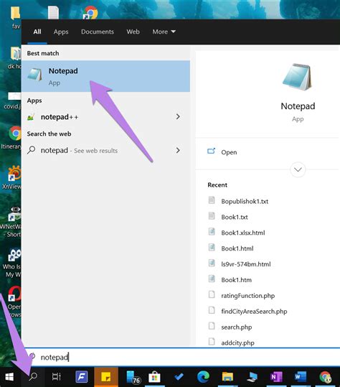Open recent file ratingFunction.php
This screenshot has width=340, height=387.
(247, 296)
